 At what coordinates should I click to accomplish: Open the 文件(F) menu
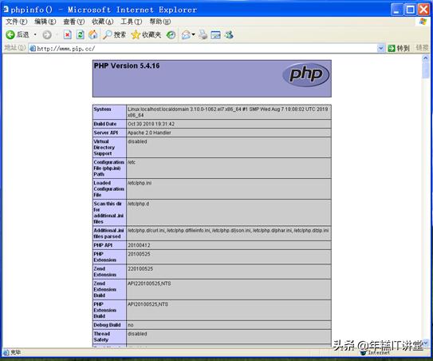[x=16, y=22]
